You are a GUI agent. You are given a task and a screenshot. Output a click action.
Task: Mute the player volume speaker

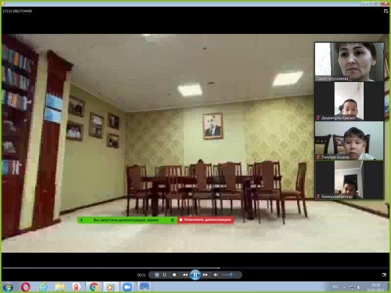(216, 275)
